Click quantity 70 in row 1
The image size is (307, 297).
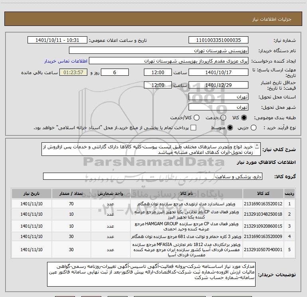[x=71, y=204]
